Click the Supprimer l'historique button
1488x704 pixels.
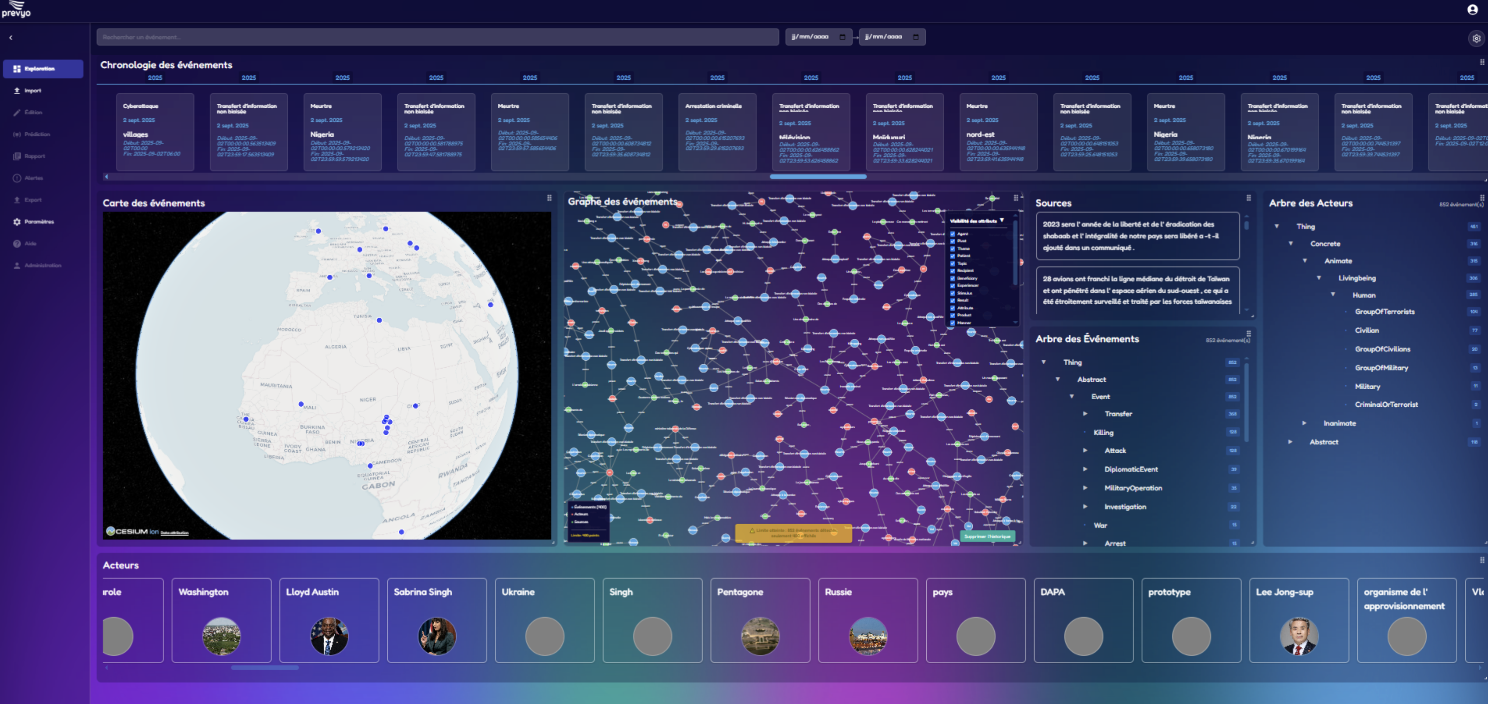pos(987,536)
